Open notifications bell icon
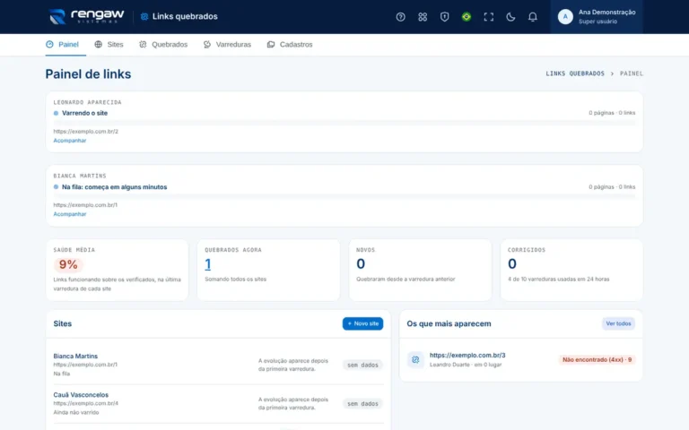 532,17
